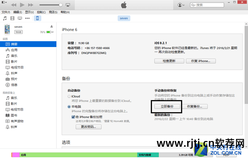
Task: Open the 文件(F) menu
Action: point(6,12)
